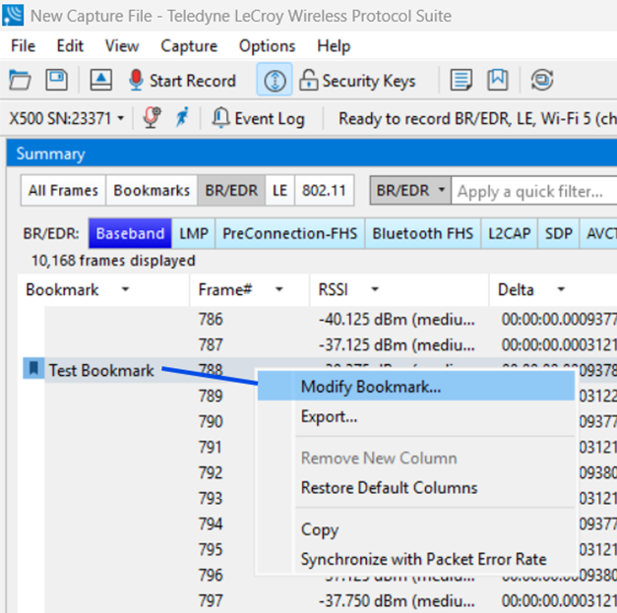Screen dimensions: 617x613
Task: Open capture file with folder icon
Action: pyautogui.click(x=20, y=80)
